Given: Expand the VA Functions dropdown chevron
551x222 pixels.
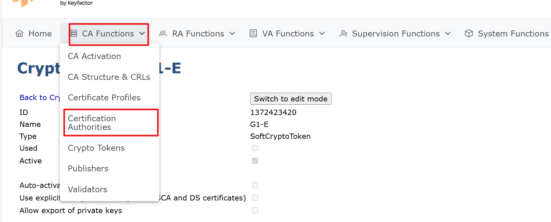Looking at the screenshot, I should pos(322,33).
